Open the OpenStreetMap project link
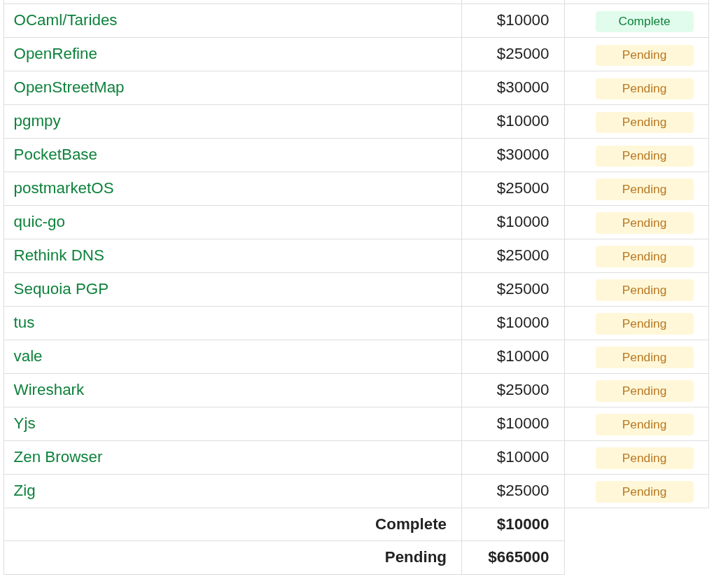 tap(69, 88)
